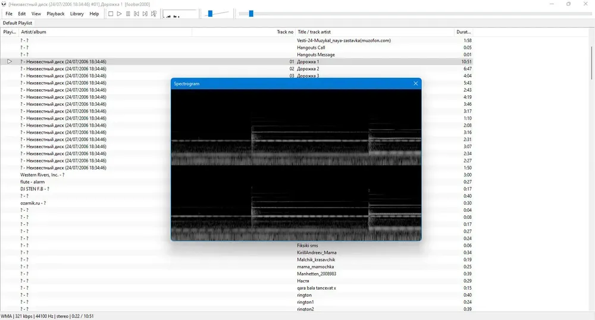595x320 pixels.
Task: Click the Play button in the toolbar
Action: 119,14
